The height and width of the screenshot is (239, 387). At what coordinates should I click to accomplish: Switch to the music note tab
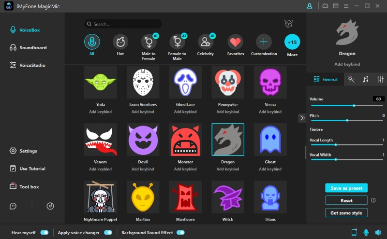tap(366, 79)
